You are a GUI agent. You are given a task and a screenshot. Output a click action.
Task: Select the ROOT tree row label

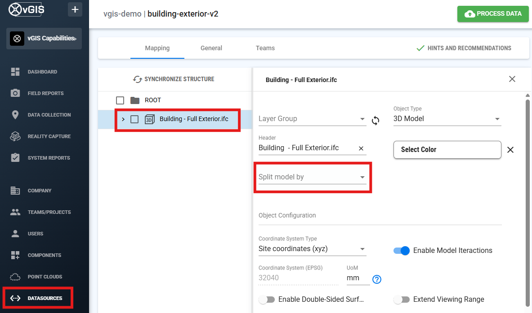coord(153,100)
